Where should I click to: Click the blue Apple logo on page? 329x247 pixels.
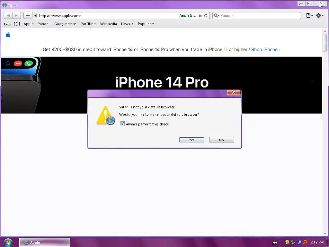click(x=8, y=35)
